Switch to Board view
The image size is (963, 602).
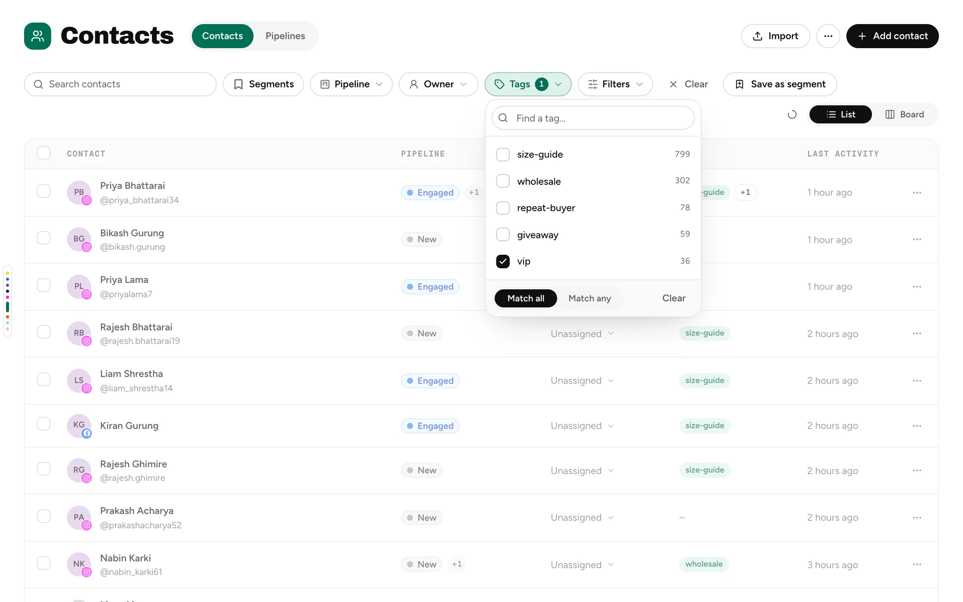click(x=904, y=114)
